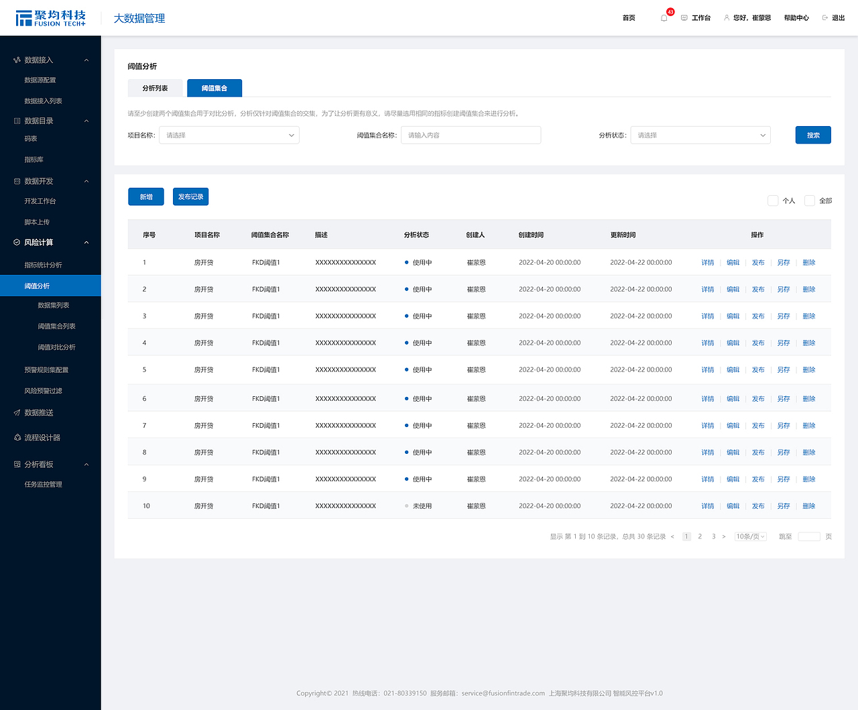Image resolution: width=858 pixels, height=710 pixels.
Task: Click the 数据接入 icon in sidebar
Action: [17, 60]
